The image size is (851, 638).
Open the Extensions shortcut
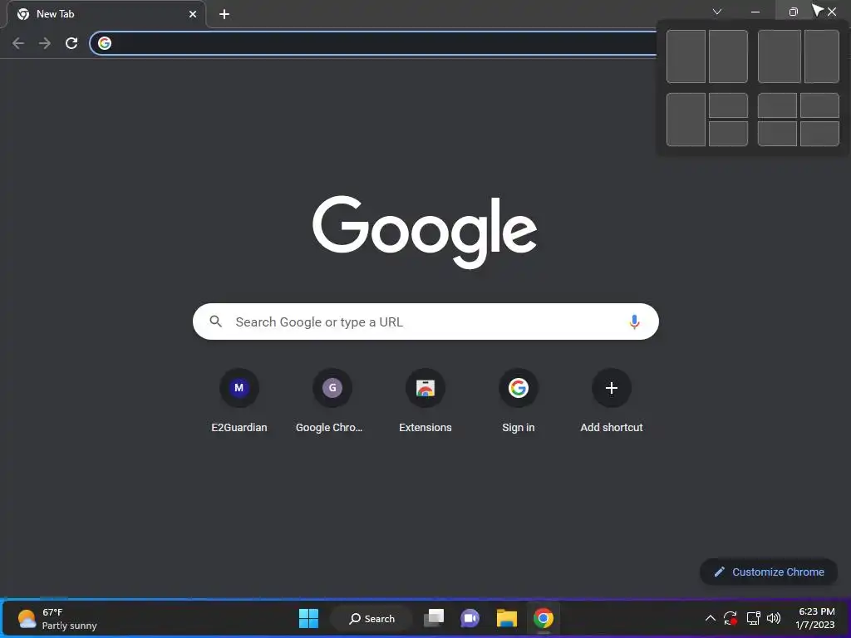click(x=425, y=400)
